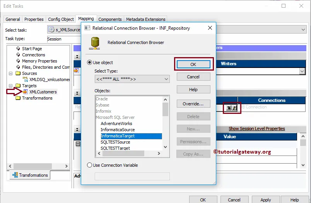The height and width of the screenshot is (203, 311).
Task: Click the Relational Connection Browser title bar icon
Action: [87, 28]
